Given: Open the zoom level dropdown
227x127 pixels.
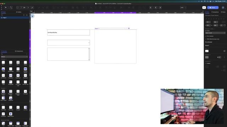Looking at the screenshot, I should pos(183,7).
